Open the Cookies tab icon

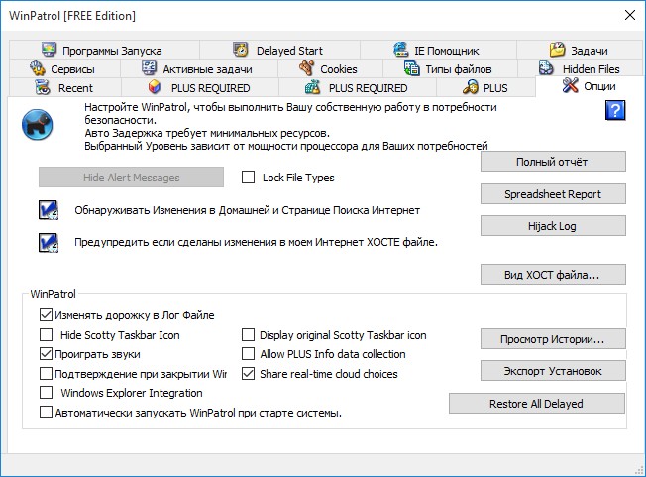[307, 68]
